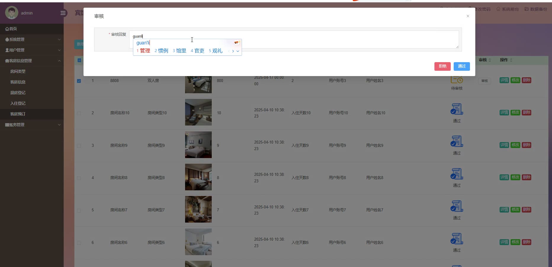Open the 房间类型 menu item
Image resolution: width=552 pixels, height=267 pixels.
[18, 71]
